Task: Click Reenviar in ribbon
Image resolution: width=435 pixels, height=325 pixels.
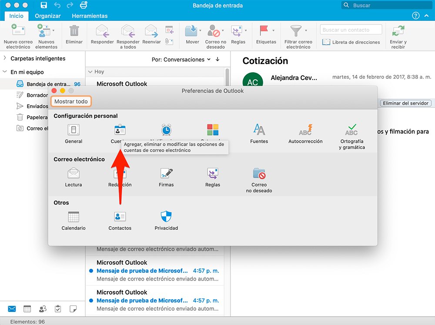Action: [151, 34]
